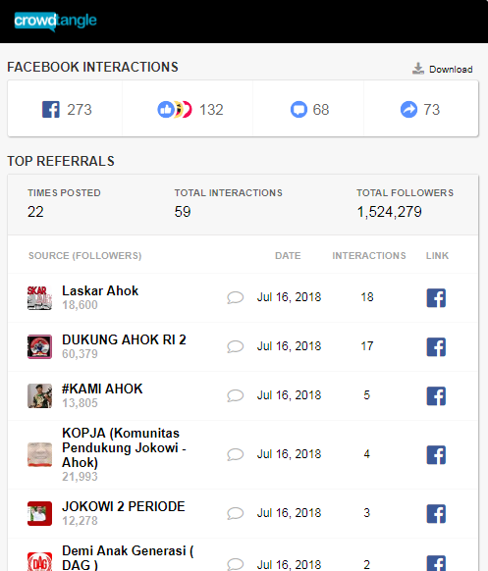Sort by the DATE column header
This screenshot has width=488, height=571.
pyautogui.click(x=288, y=256)
